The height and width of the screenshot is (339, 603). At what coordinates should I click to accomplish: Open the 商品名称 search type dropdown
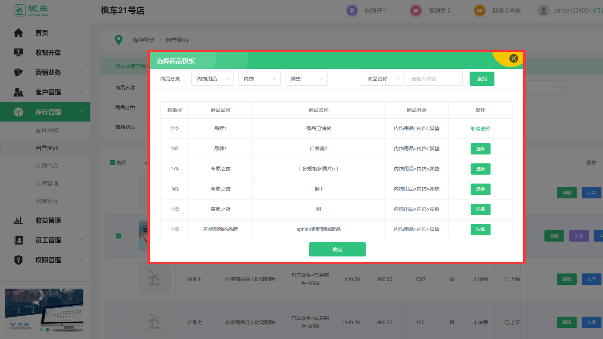pos(383,79)
